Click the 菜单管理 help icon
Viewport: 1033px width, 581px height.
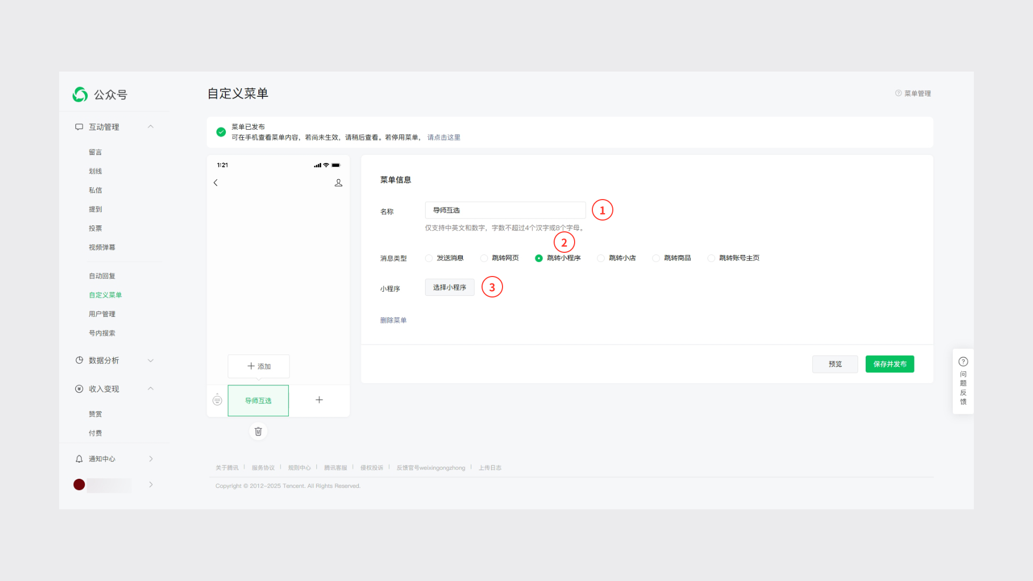(898, 93)
